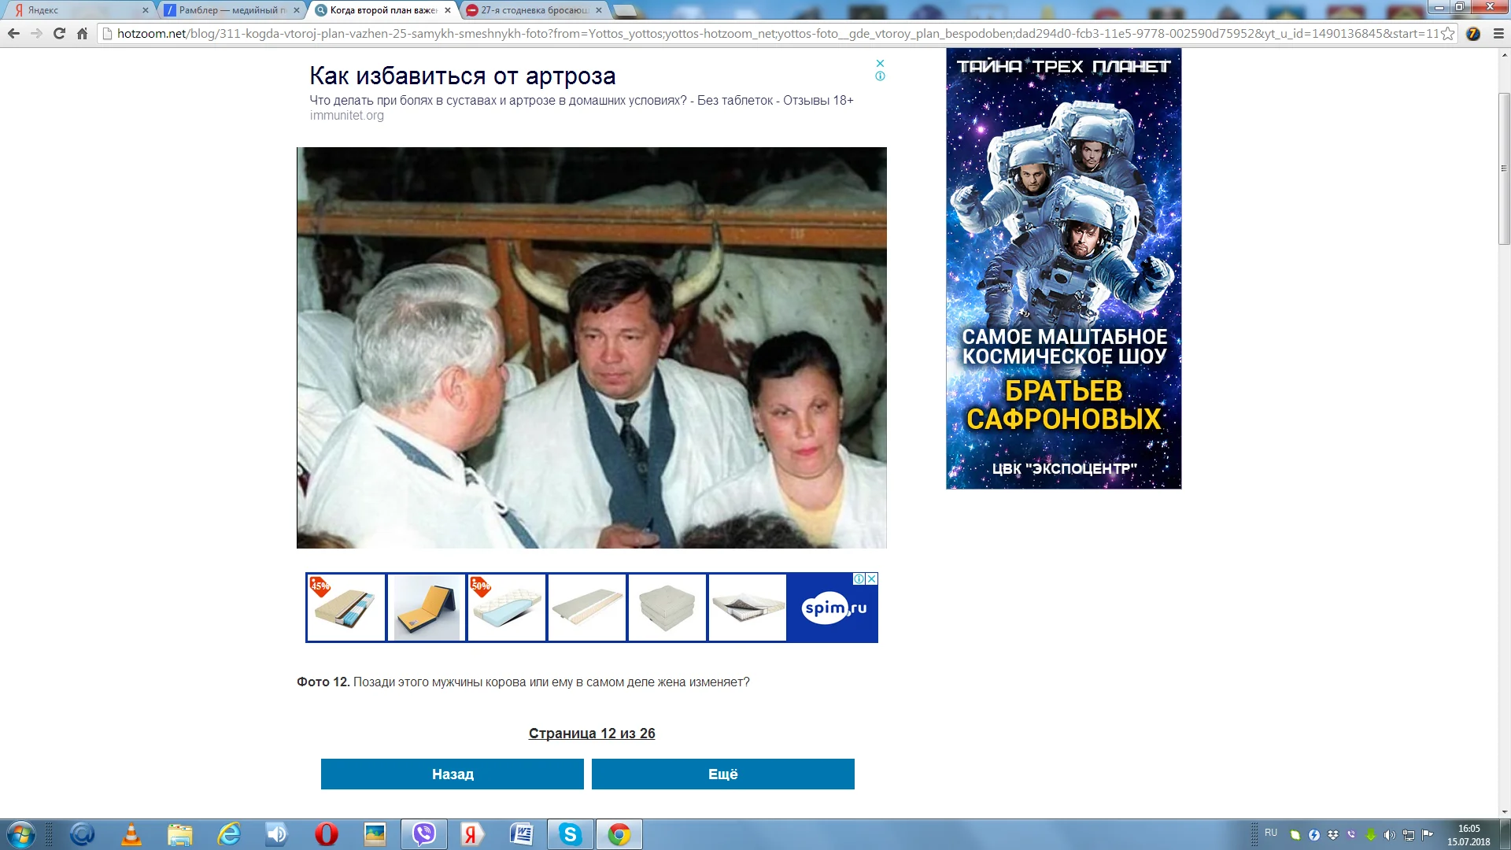Click the browser back arrow
The image size is (1511, 850).
13,34
